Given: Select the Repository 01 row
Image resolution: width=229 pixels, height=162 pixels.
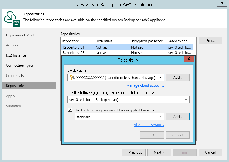Looking at the screenshot, I should [x=127, y=47].
